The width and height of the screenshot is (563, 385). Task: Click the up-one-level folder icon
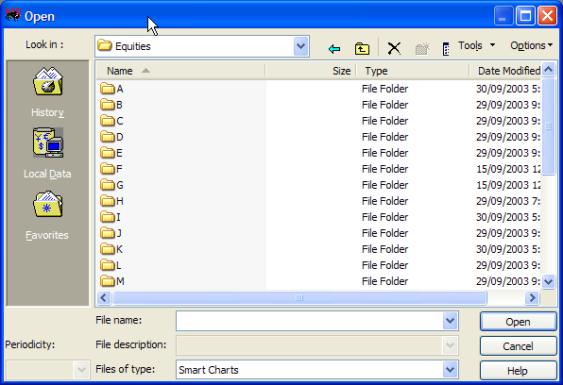click(362, 48)
